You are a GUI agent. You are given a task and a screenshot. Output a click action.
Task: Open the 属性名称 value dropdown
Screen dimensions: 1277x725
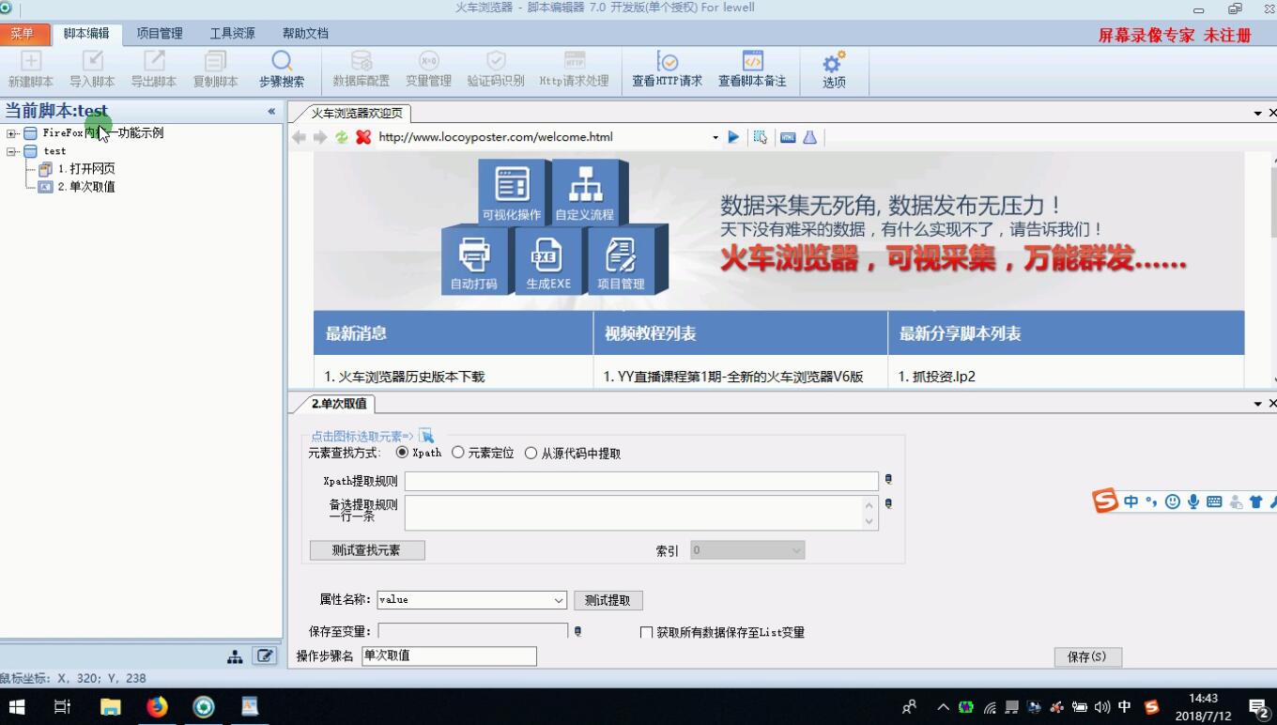tap(559, 600)
